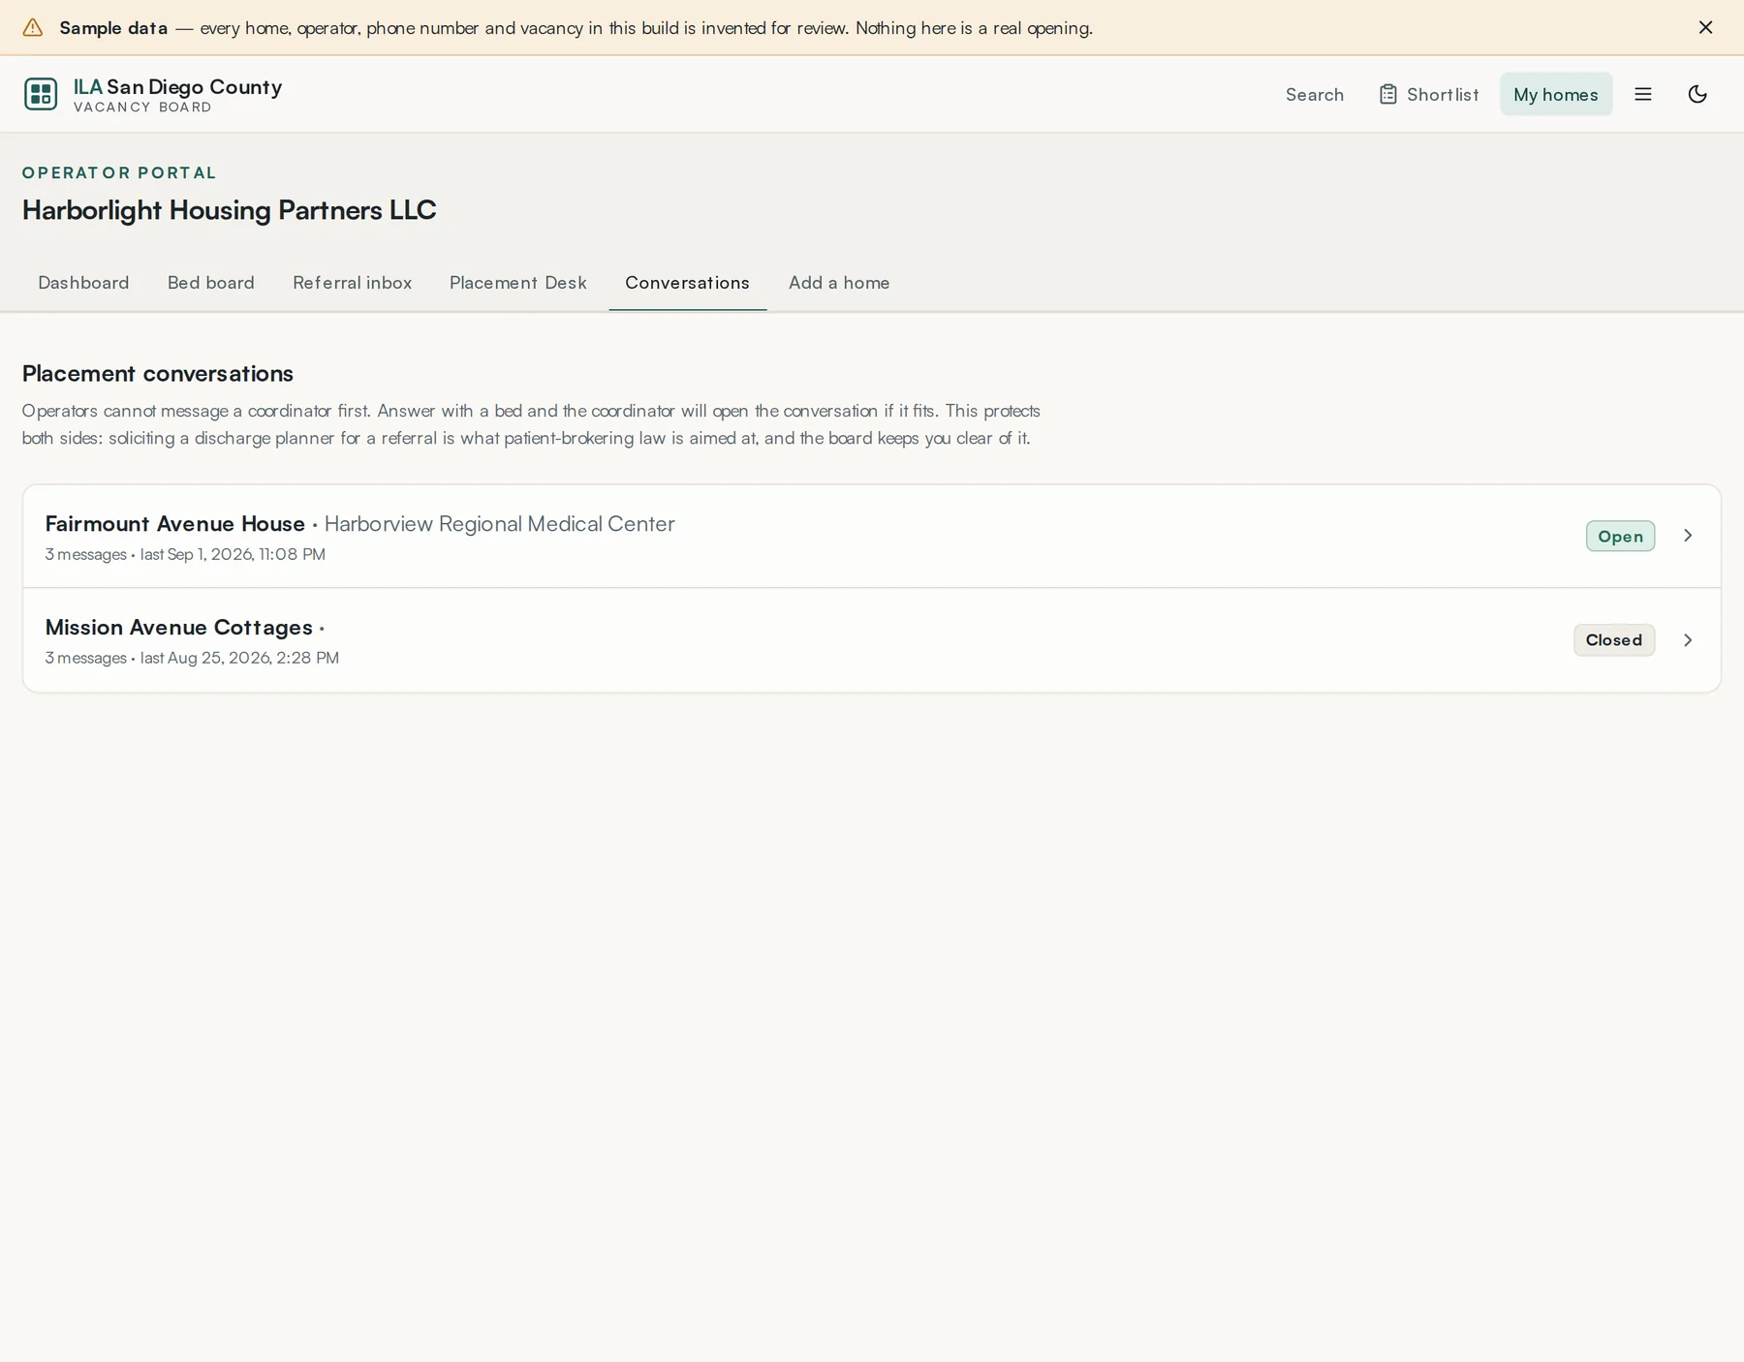Viewport: 1744px width, 1362px height.
Task: Switch to the Dashboard tab
Action: click(x=83, y=283)
